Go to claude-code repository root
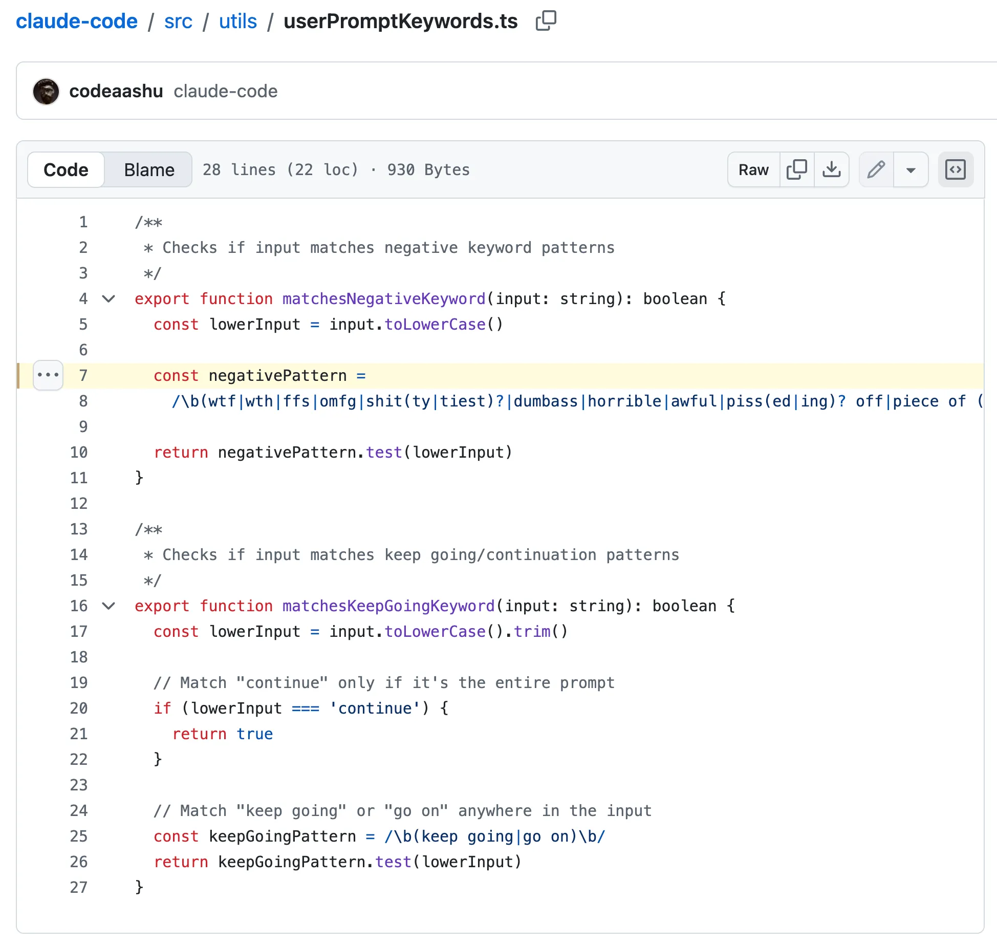 [77, 22]
